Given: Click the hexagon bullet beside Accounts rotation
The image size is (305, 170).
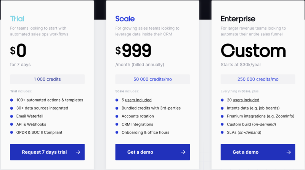Looking at the screenshot, I should pos(117,116).
